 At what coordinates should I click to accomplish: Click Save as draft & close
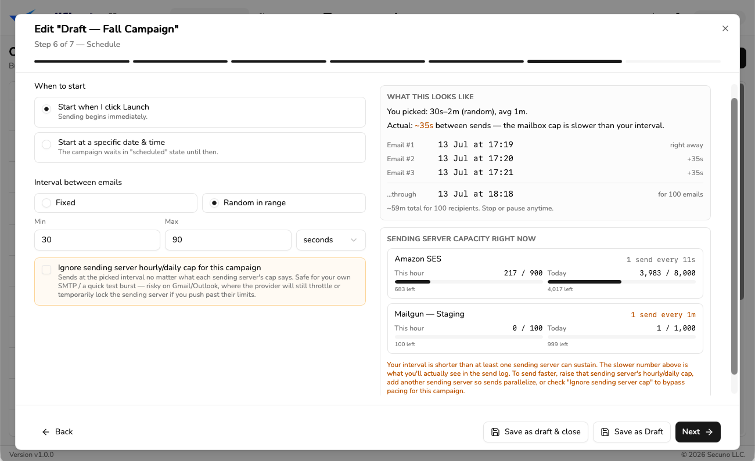click(535, 431)
